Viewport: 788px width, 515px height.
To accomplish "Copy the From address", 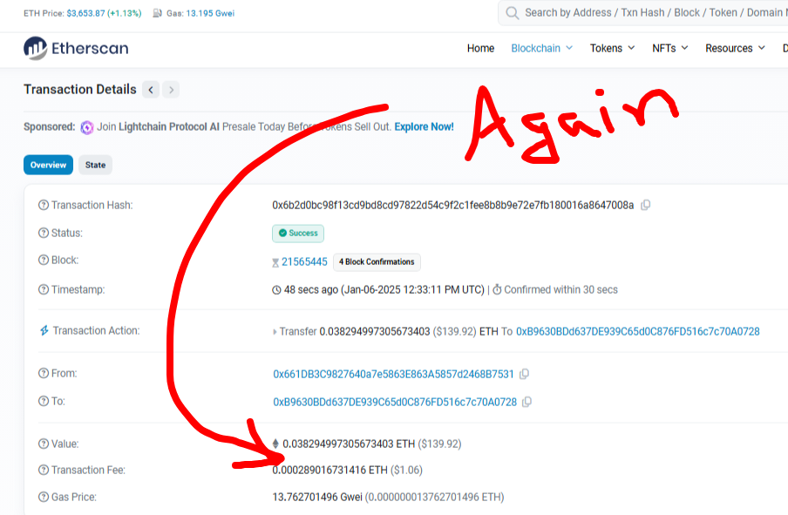I will pyautogui.click(x=524, y=375).
